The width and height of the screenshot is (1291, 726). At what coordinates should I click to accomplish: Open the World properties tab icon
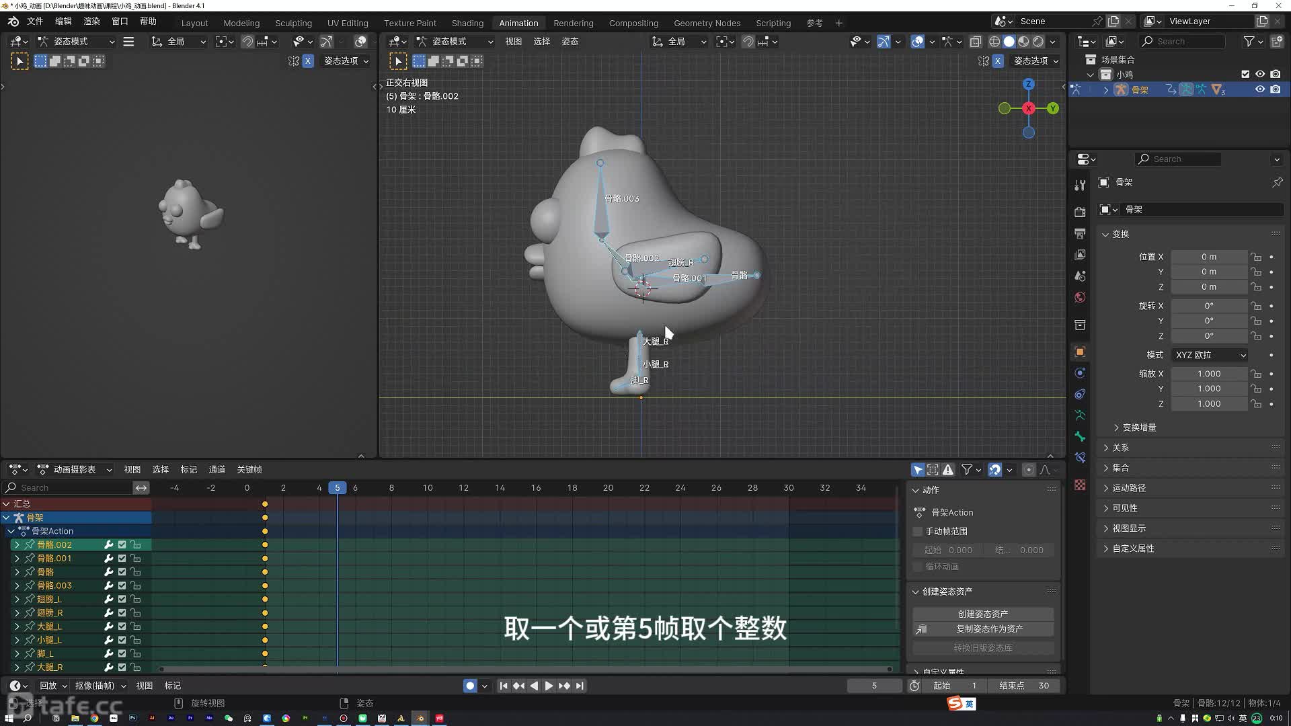[1080, 297]
